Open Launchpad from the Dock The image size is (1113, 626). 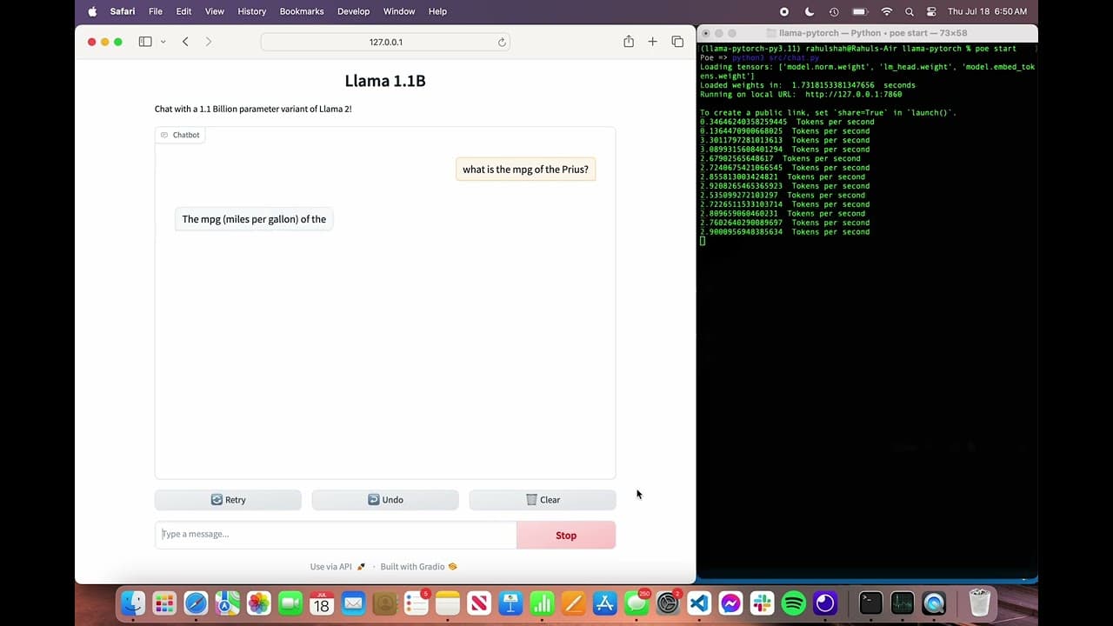(x=164, y=603)
